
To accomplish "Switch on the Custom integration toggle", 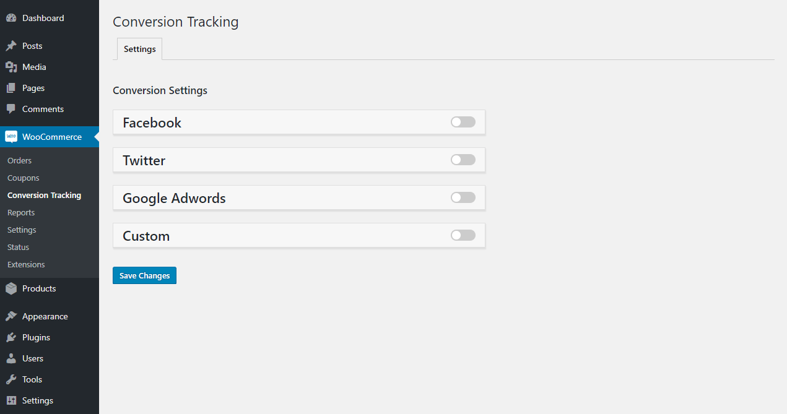I will coord(463,235).
